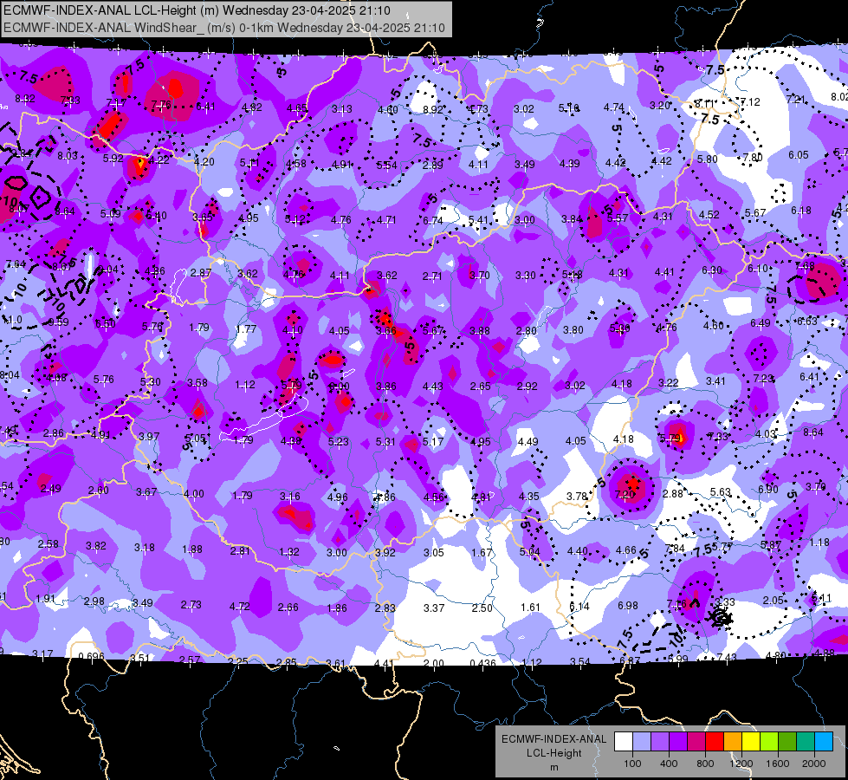Image resolution: width=848 pixels, height=780 pixels.
Task: Select the light lavender legend swatch
Action: pos(642,742)
